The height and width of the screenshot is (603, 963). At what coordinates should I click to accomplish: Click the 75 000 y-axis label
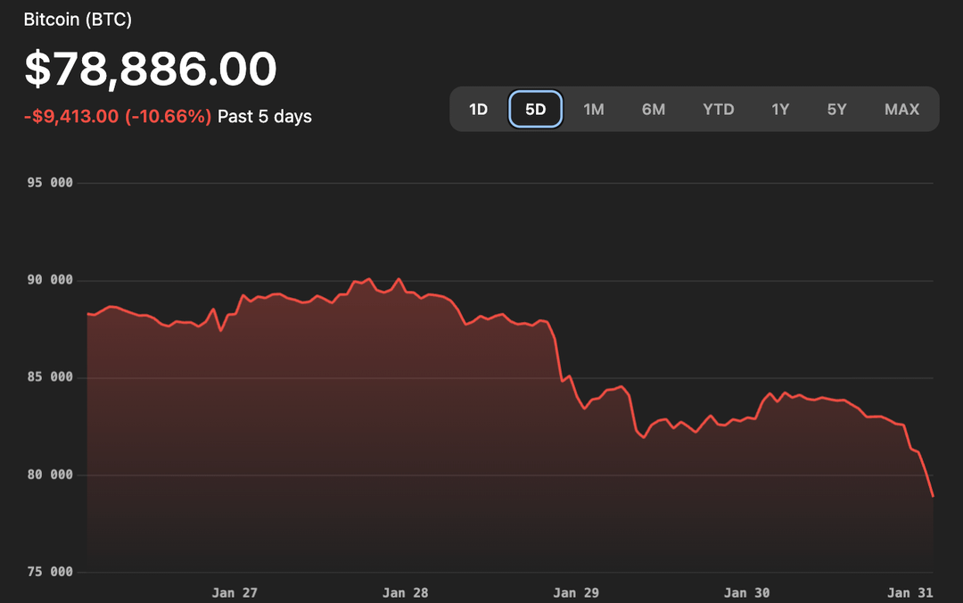pyautogui.click(x=49, y=572)
